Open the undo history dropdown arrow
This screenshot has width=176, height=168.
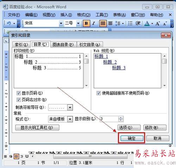pos(14,24)
